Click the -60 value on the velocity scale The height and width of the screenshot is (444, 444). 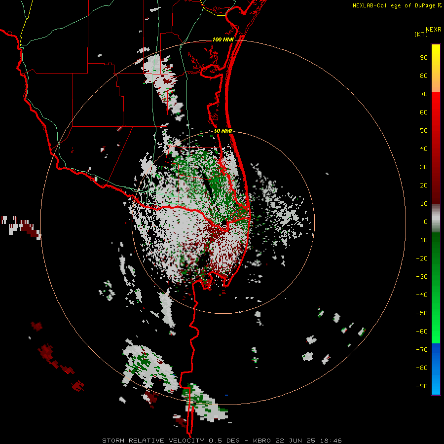tap(422, 332)
